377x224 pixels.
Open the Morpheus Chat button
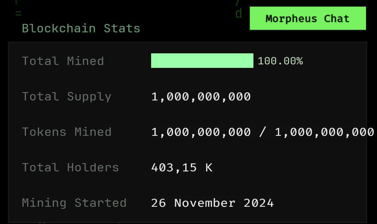pos(308,18)
